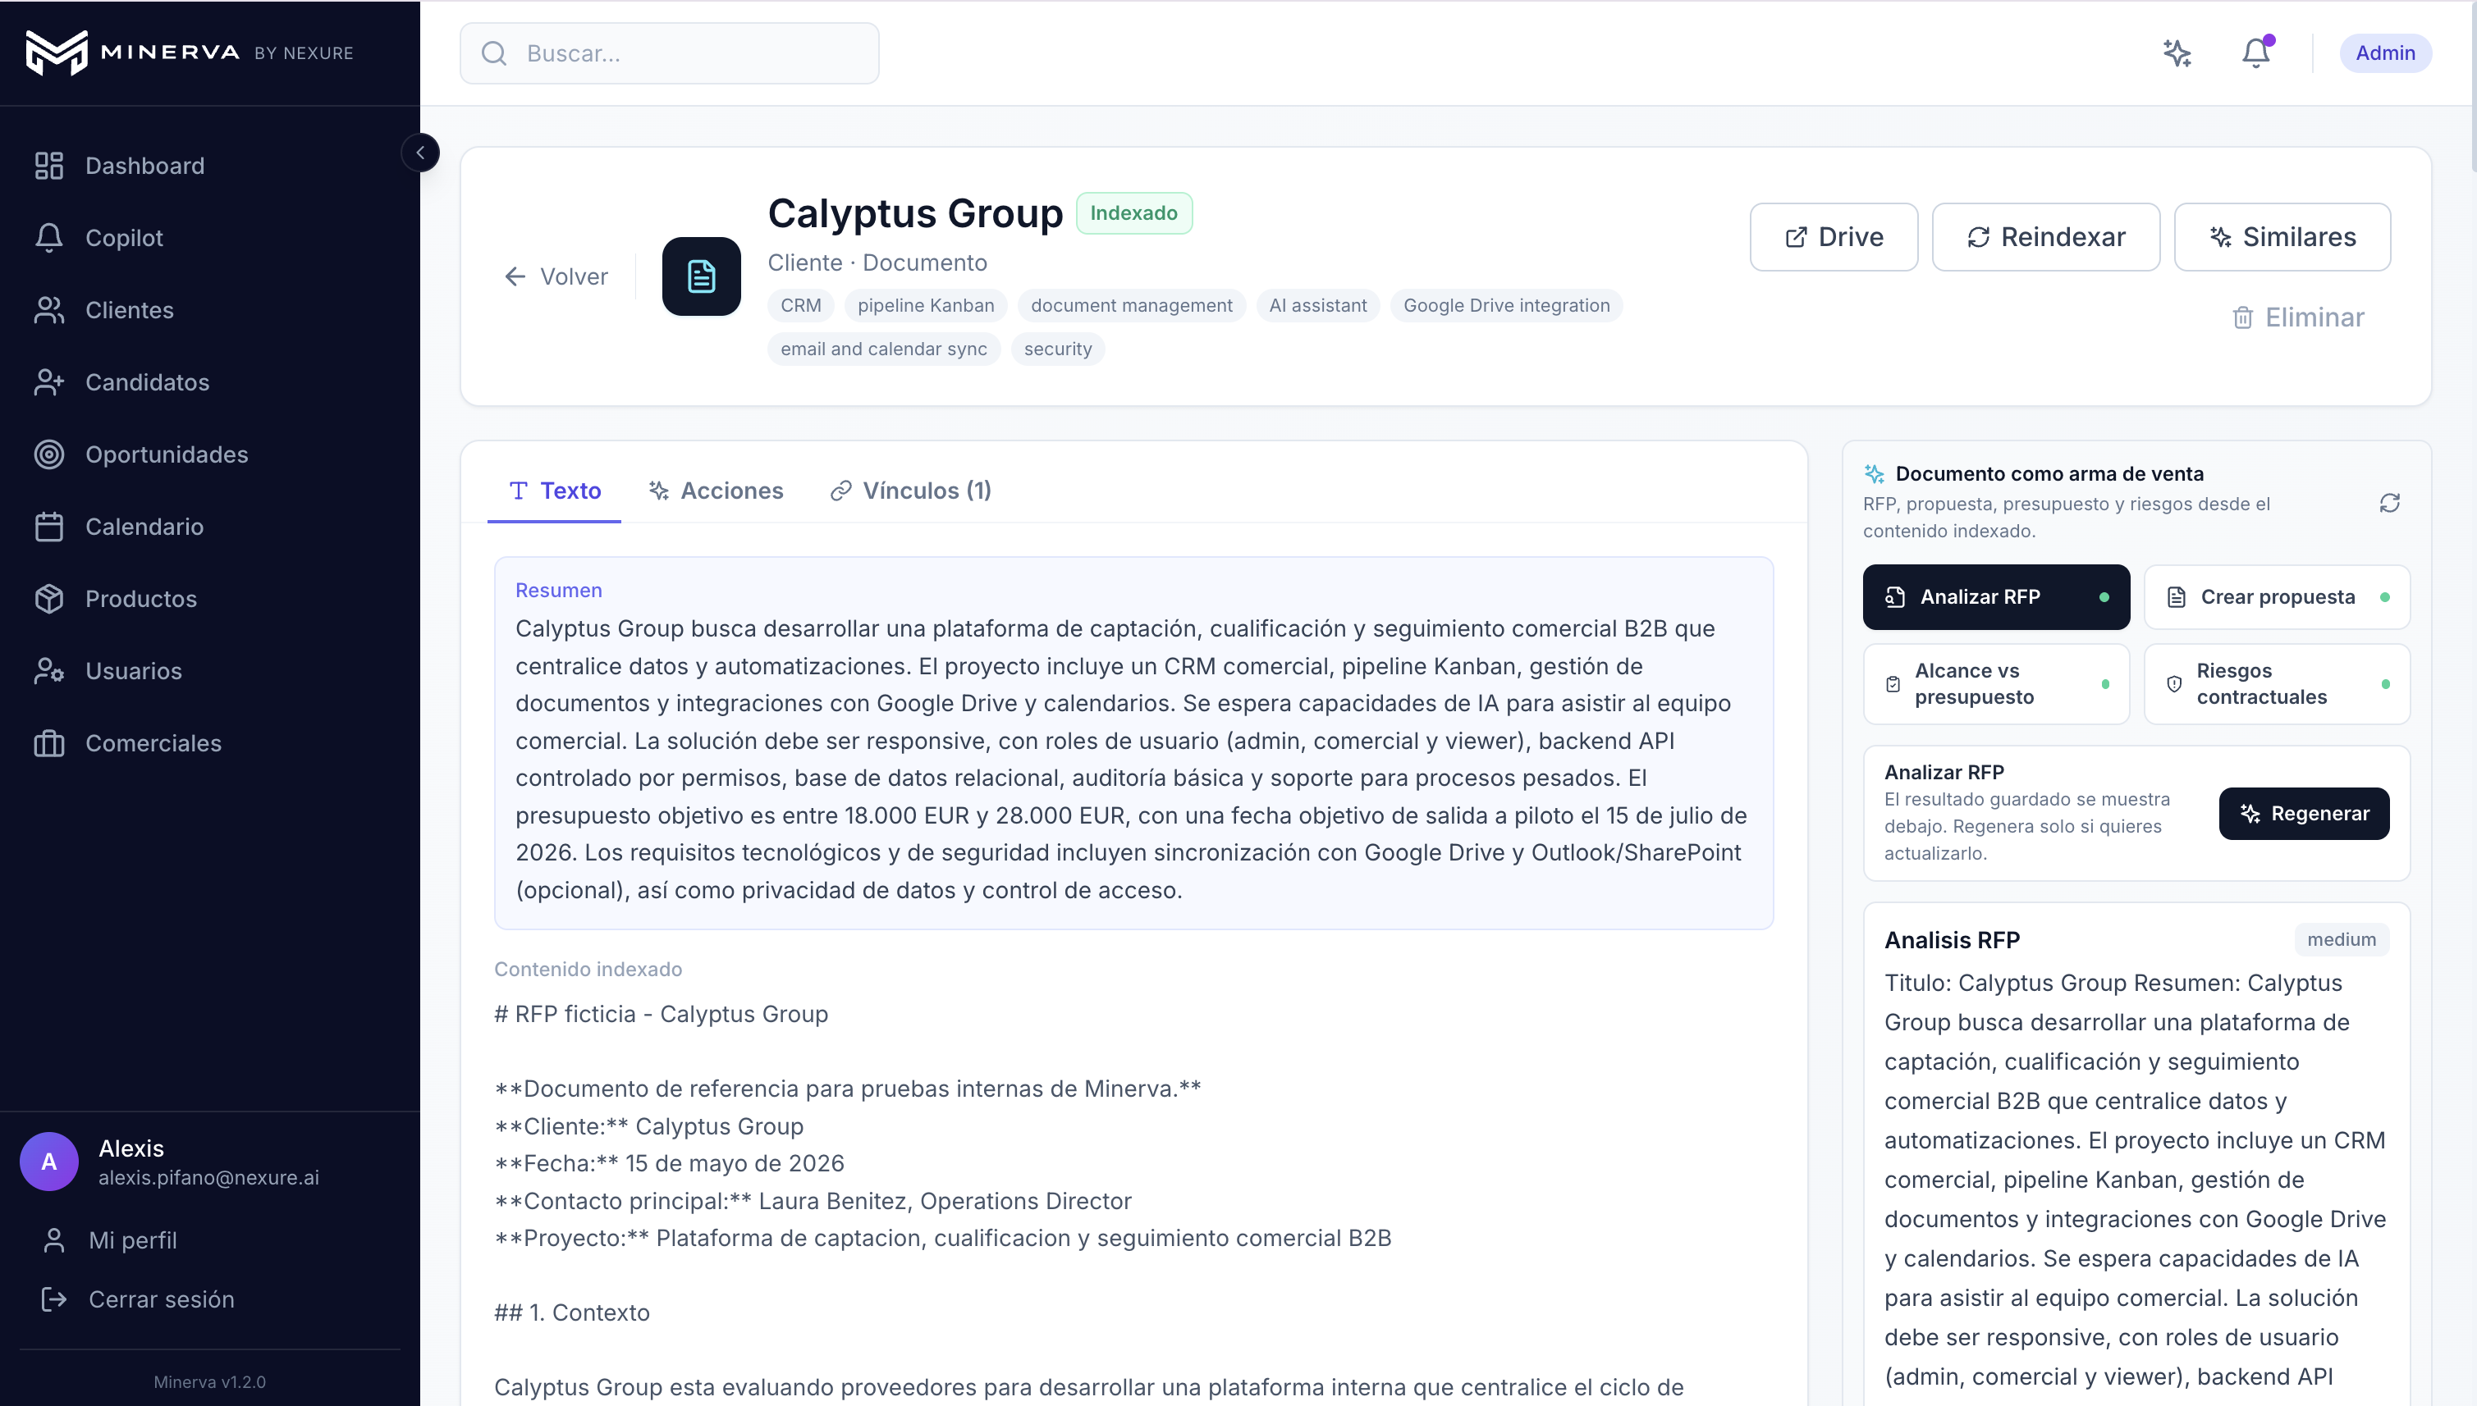Screen dimensions: 2477x1406
Task: Select the Riesgos contractuales action
Action: click(2277, 685)
